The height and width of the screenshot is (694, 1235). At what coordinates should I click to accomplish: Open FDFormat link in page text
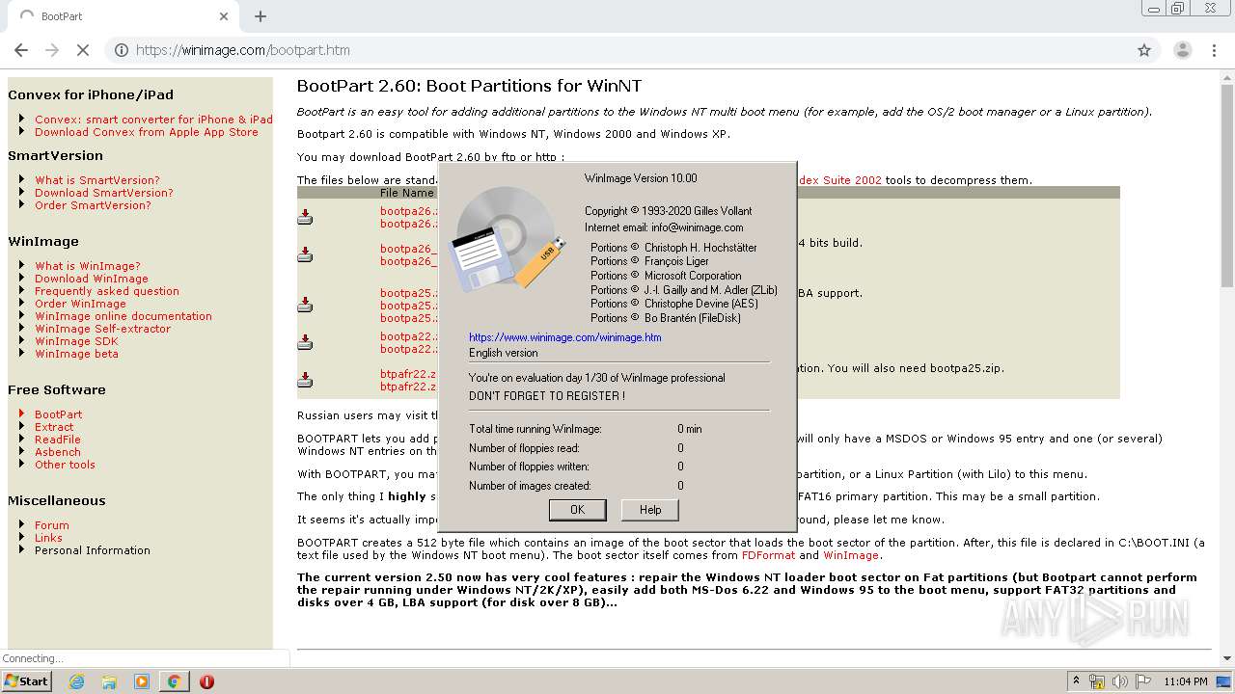[767, 555]
